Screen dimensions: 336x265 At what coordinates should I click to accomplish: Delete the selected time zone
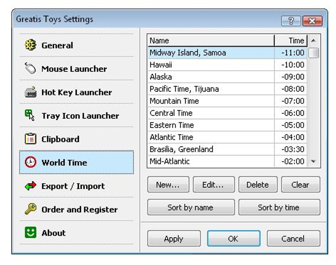[258, 184]
